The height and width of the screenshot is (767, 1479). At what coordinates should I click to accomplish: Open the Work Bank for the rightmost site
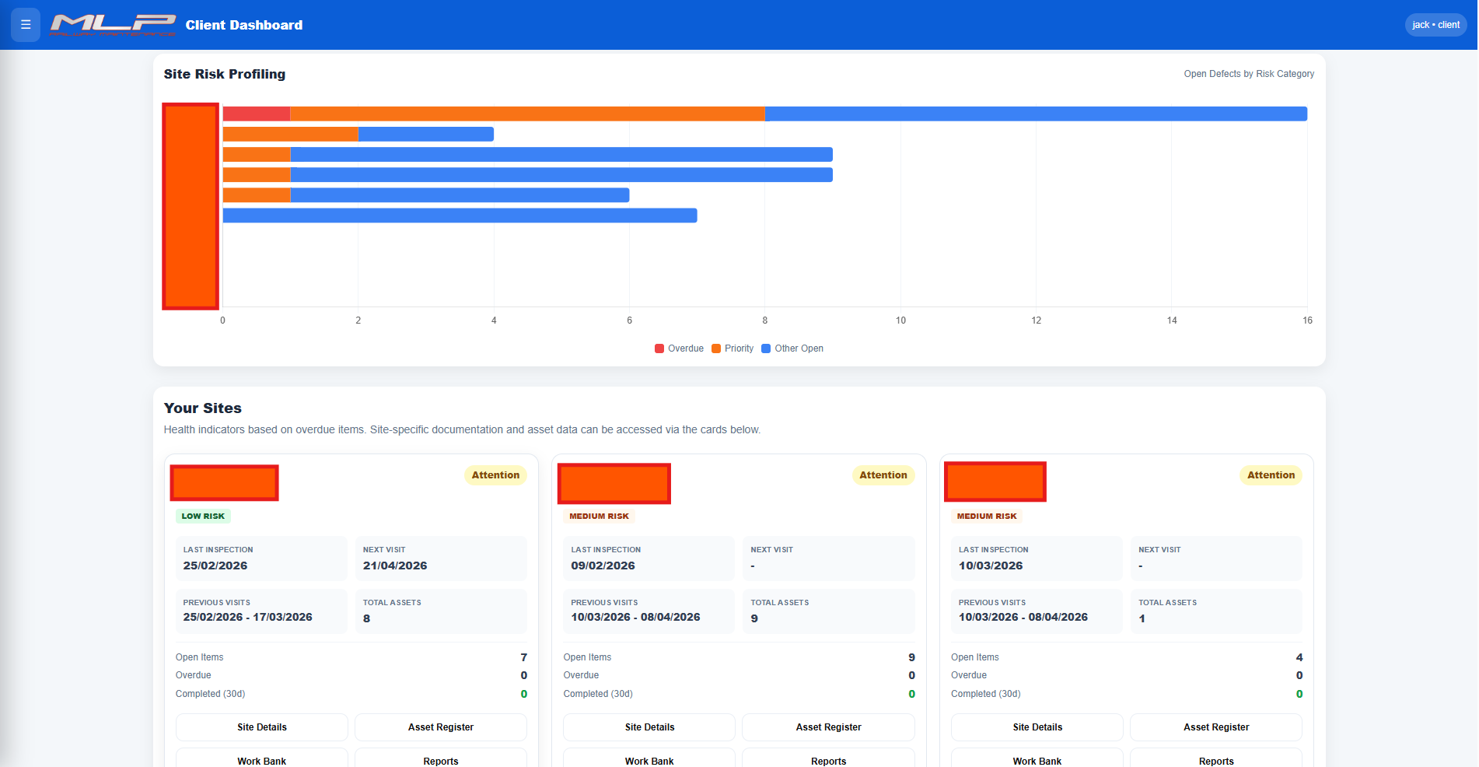[1037, 760]
